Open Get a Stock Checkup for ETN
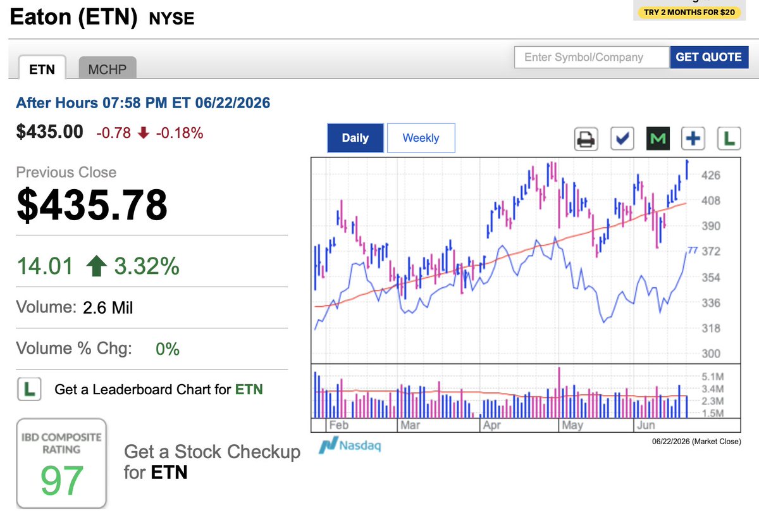 212,462
